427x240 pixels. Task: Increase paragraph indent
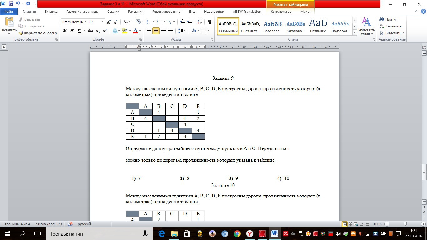point(190,22)
